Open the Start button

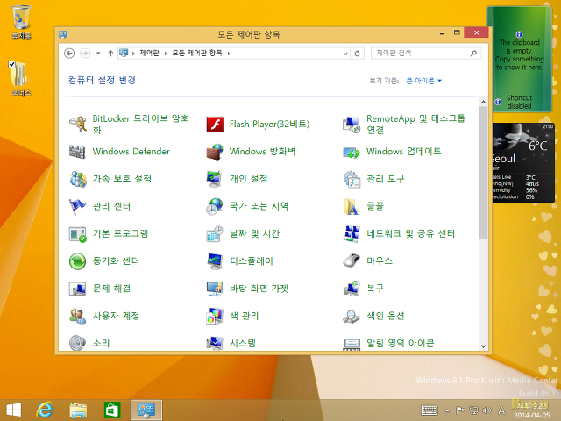click(14, 410)
